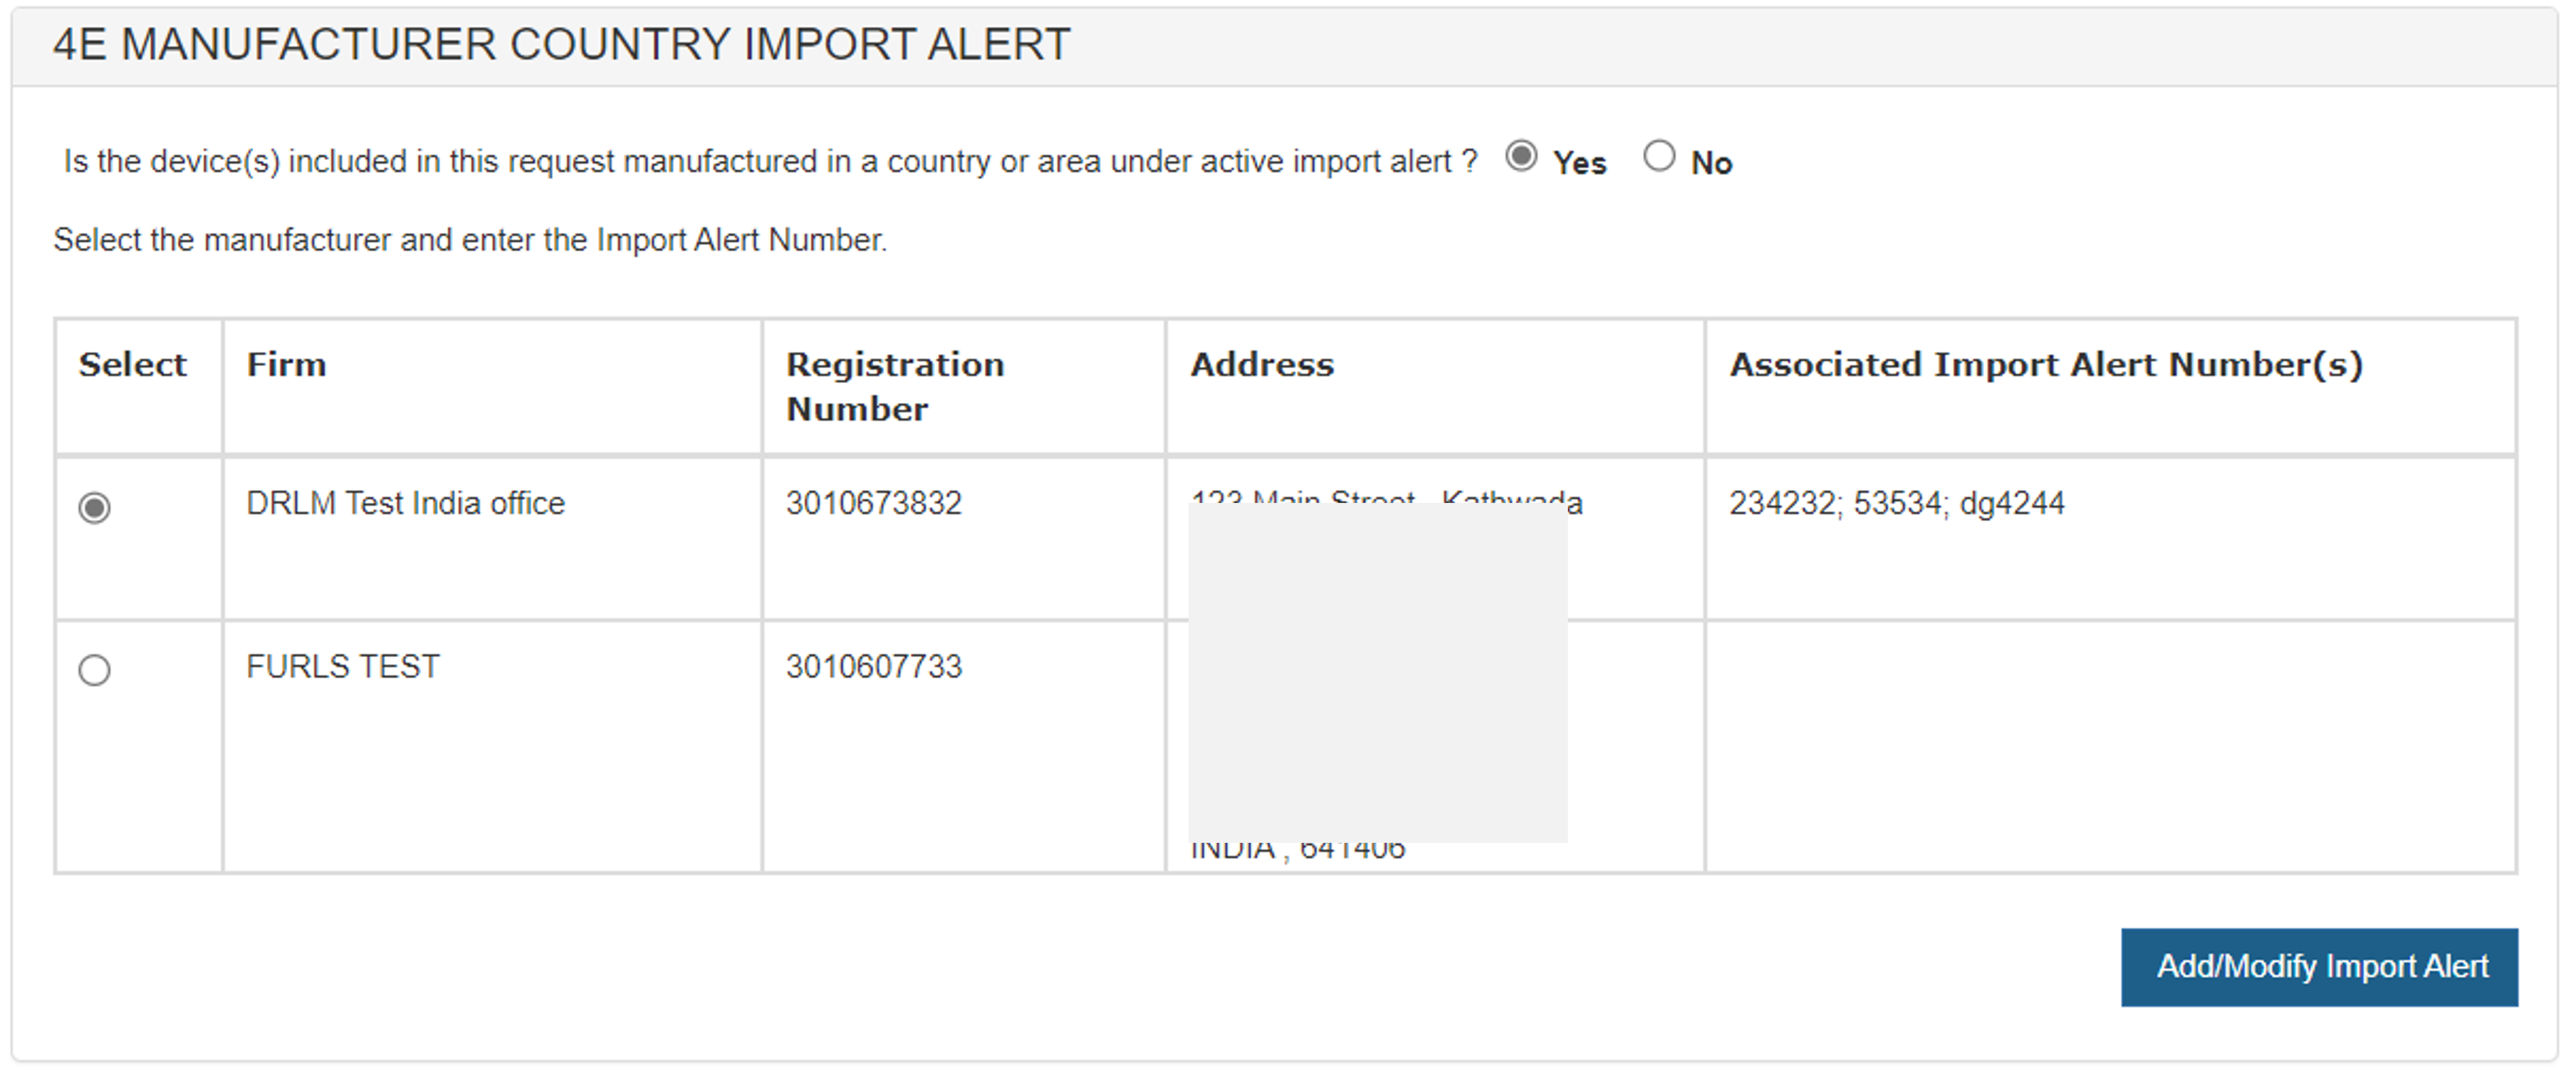Select the DRLM Test India office row radio

tap(95, 508)
